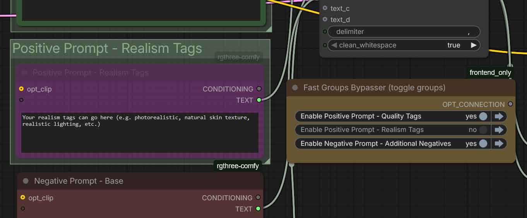
Task: Disable Negative Prompt - Additional Negatives toggle
Action: (x=483, y=144)
